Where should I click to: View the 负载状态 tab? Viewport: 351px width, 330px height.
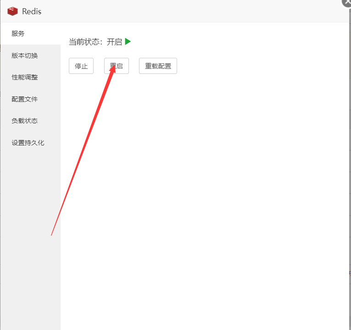pyautogui.click(x=30, y=121)
